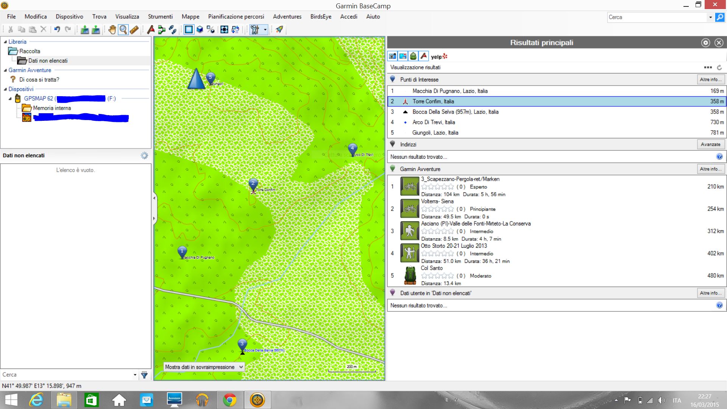This screenshot has height=409, width=727.
Task: Switch to 2D map view
Action: coord(189,30)
